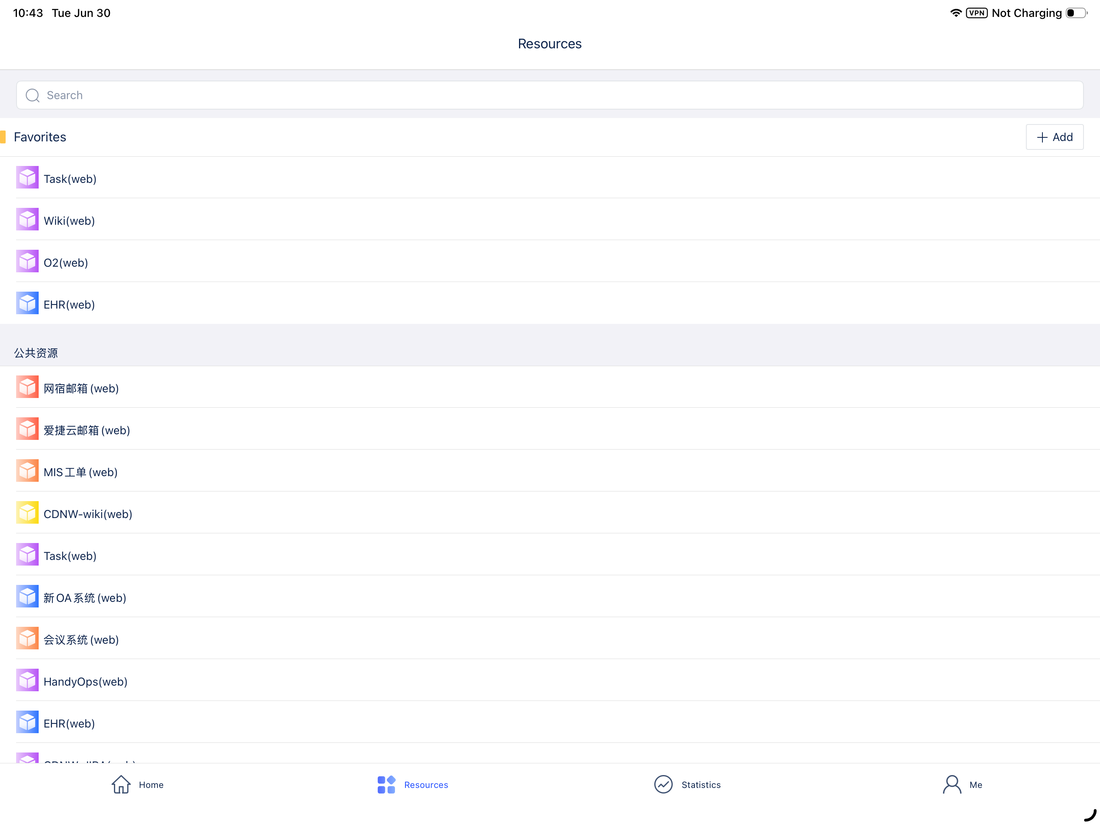Tap the 10:43 clock in status bar
Image resolution: width=1100 pixels, height=825 pixels.
pos(28,13)
